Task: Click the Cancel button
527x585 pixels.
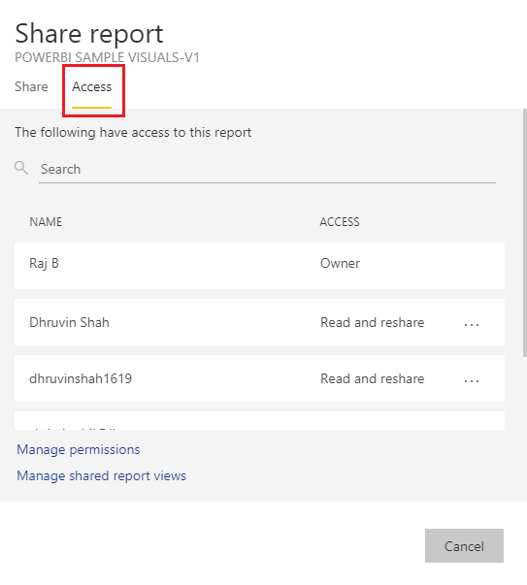Action: pos(464,545)
